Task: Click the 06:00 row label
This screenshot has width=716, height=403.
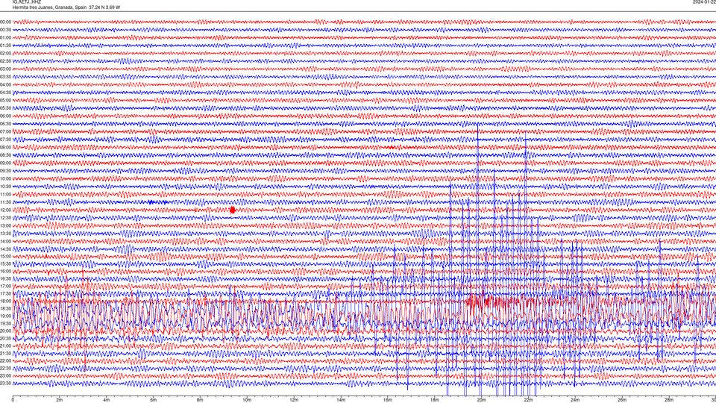Action: [5, 116]
